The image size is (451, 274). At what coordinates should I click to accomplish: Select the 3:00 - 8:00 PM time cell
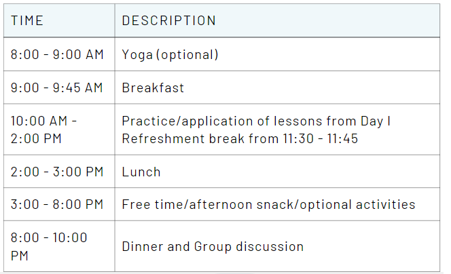(x=57, y=204)
